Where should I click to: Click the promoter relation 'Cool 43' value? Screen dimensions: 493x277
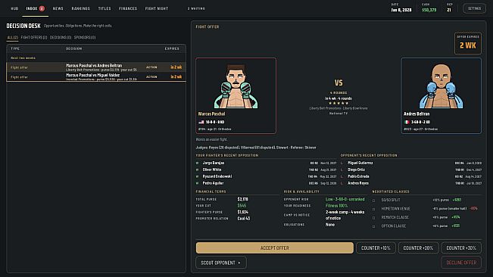[244, 218]
